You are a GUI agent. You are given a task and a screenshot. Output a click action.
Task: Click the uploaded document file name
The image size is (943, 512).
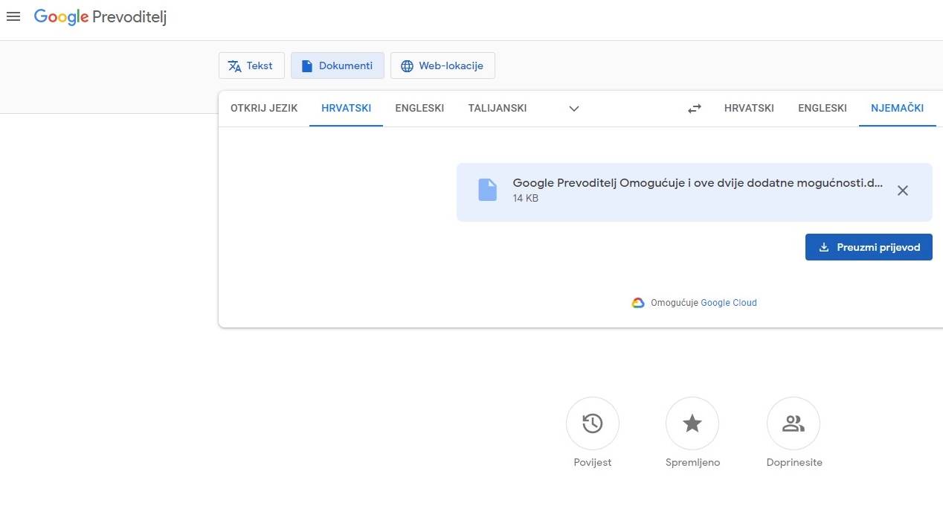click(x=698, y=183)
